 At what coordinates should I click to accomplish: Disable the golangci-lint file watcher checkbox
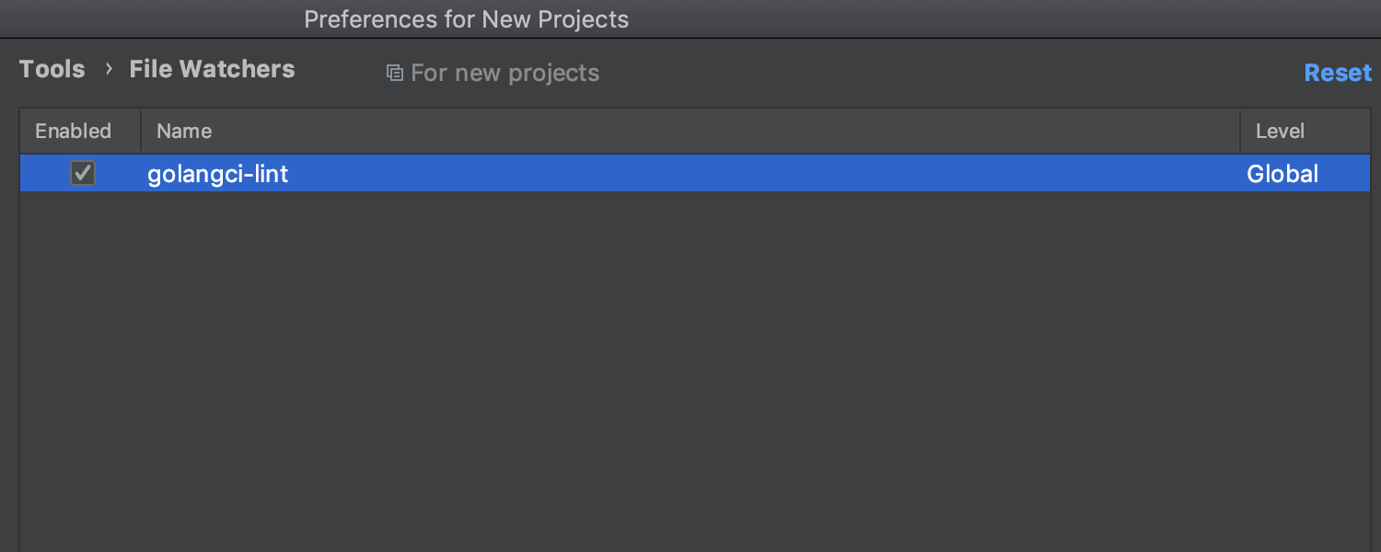pyautogui.click(x=83, y=173)
